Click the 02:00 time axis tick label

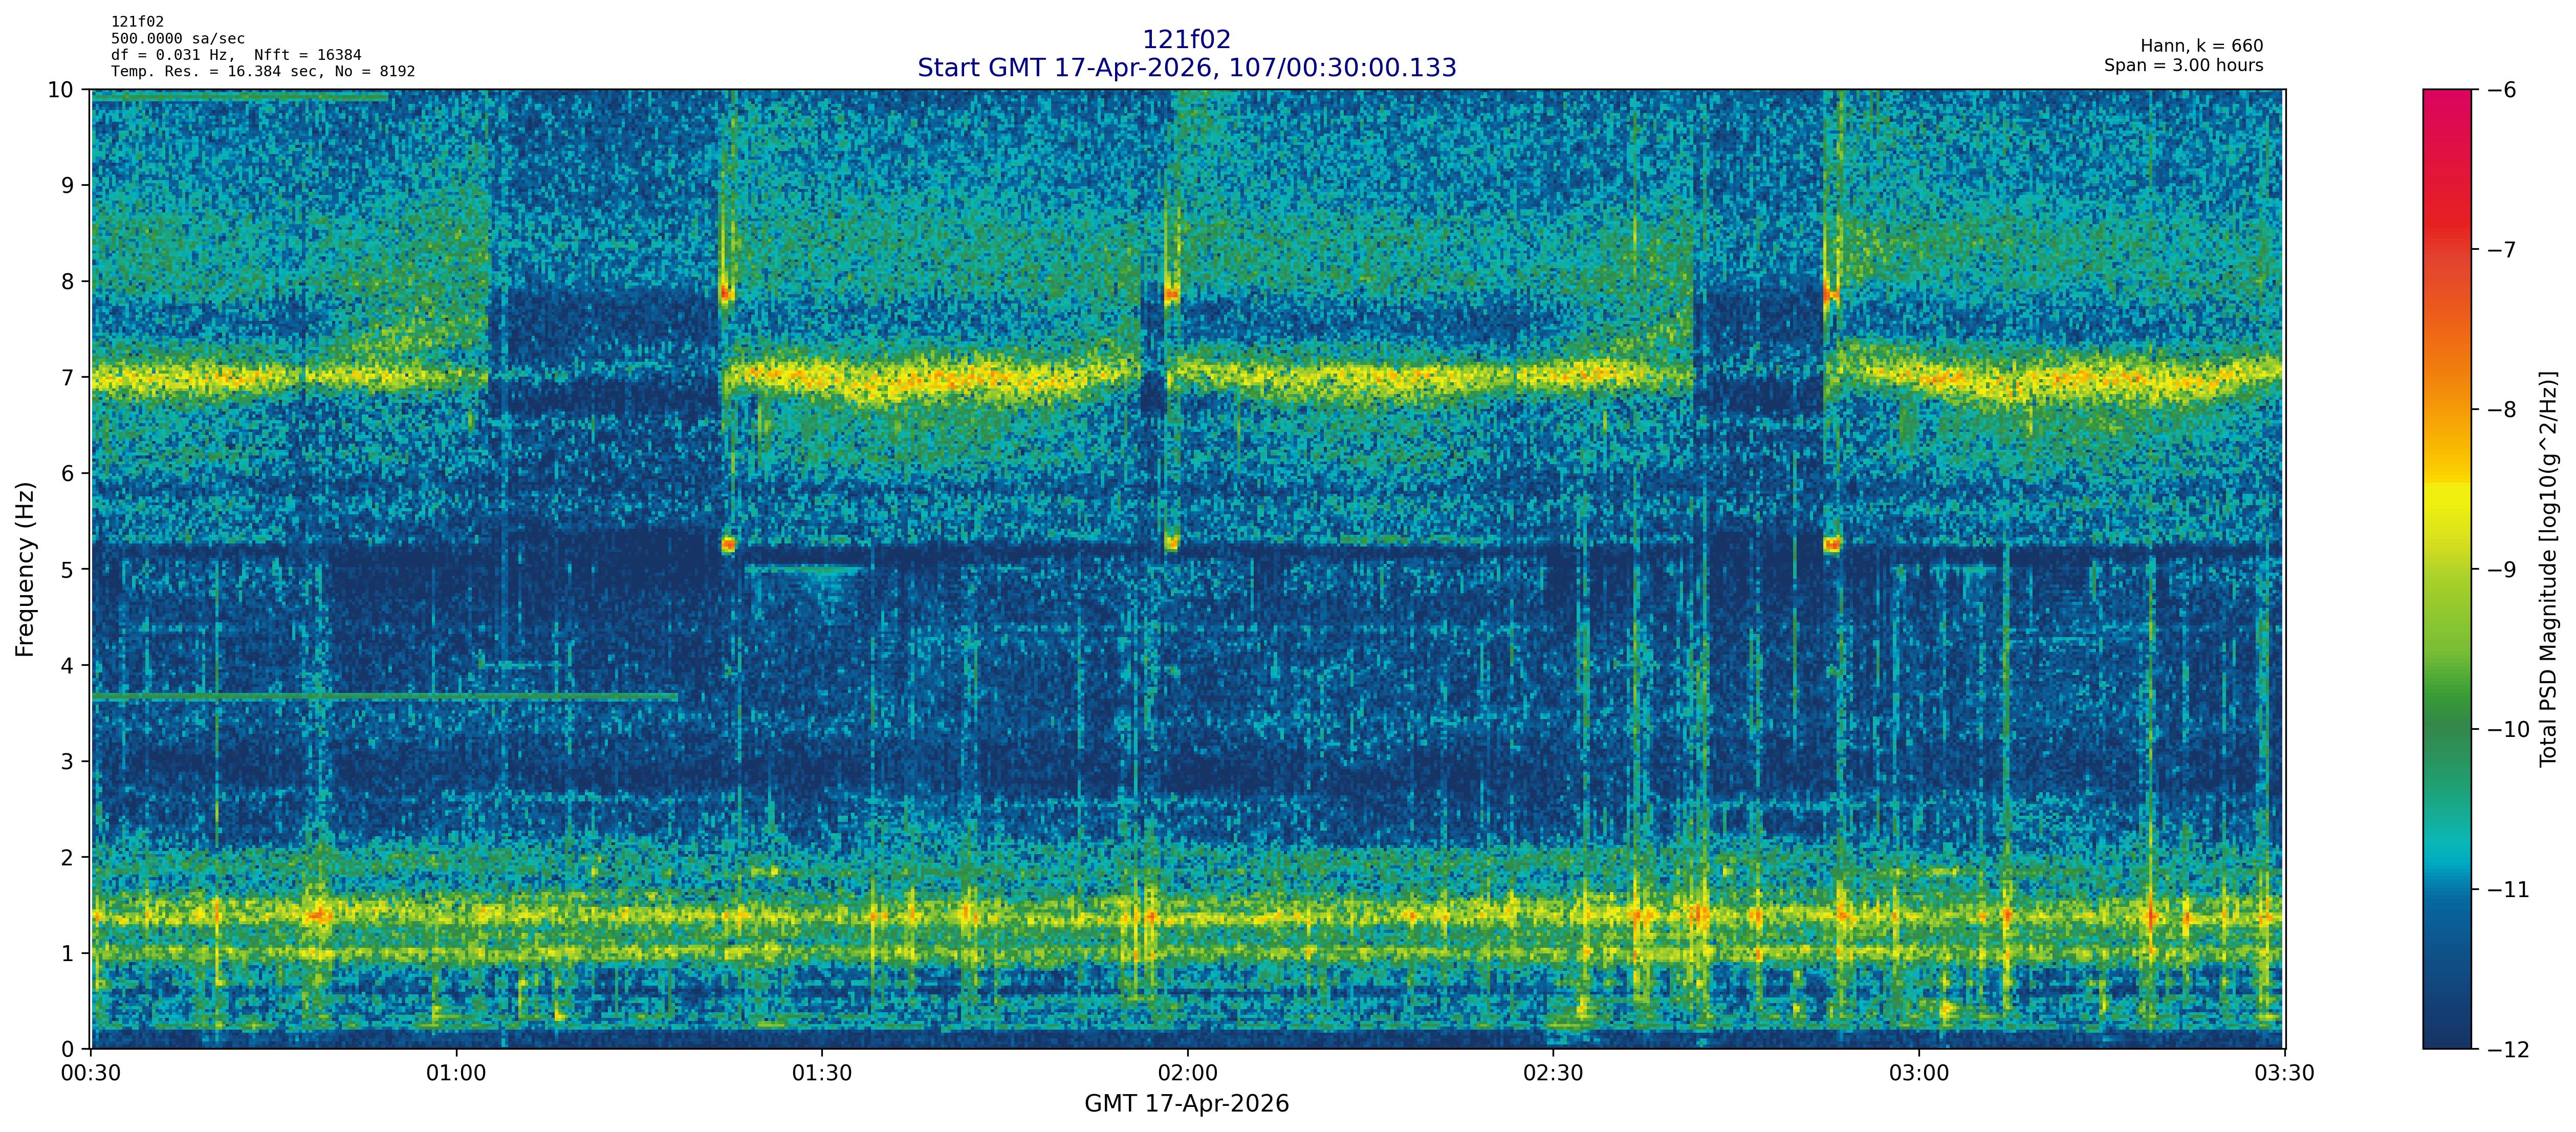click(1187, 1074)
